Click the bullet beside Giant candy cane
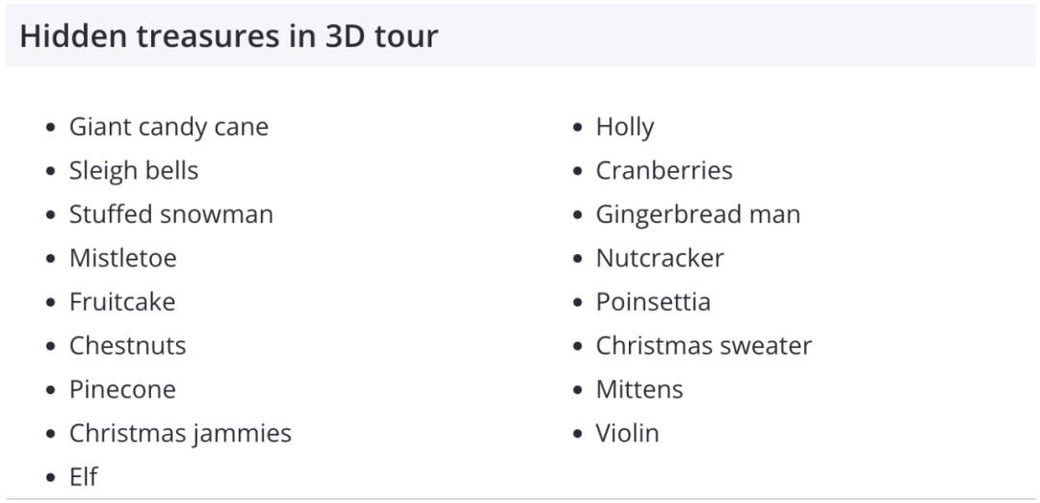Image resolution: width=1040 pixels, height=503 pixels. (51, 127)
